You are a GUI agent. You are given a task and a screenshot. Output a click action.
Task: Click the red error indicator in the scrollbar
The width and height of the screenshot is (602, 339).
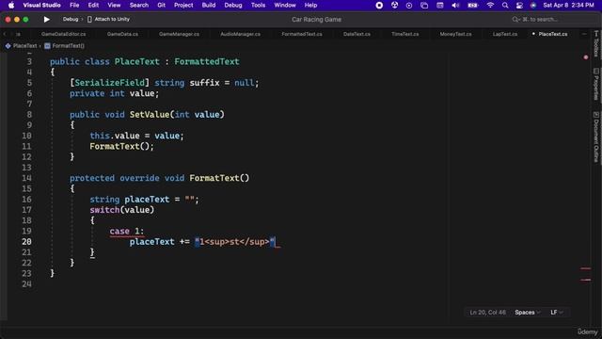(585, 57)
